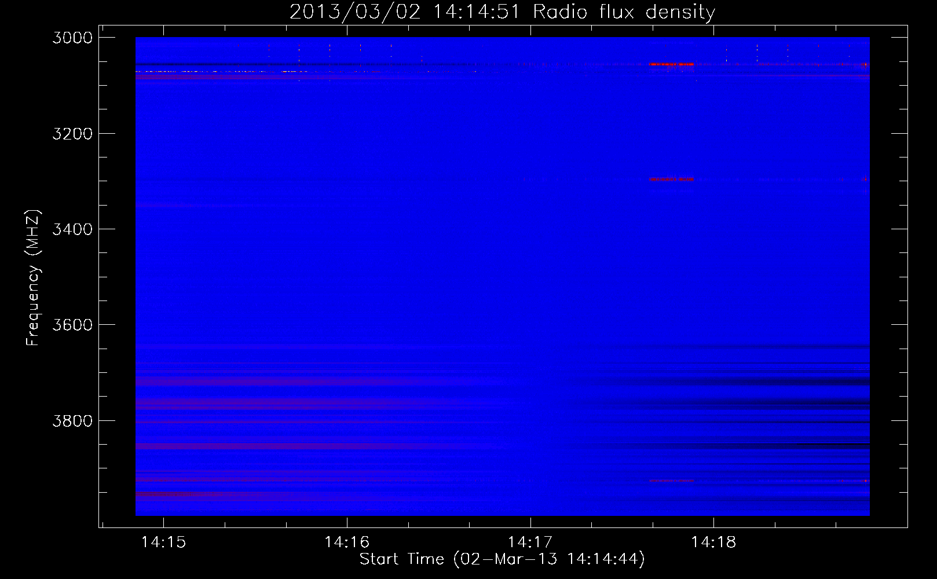
Task: Click the '3800' frequency tick label
Action: click(x=72, y=421)
